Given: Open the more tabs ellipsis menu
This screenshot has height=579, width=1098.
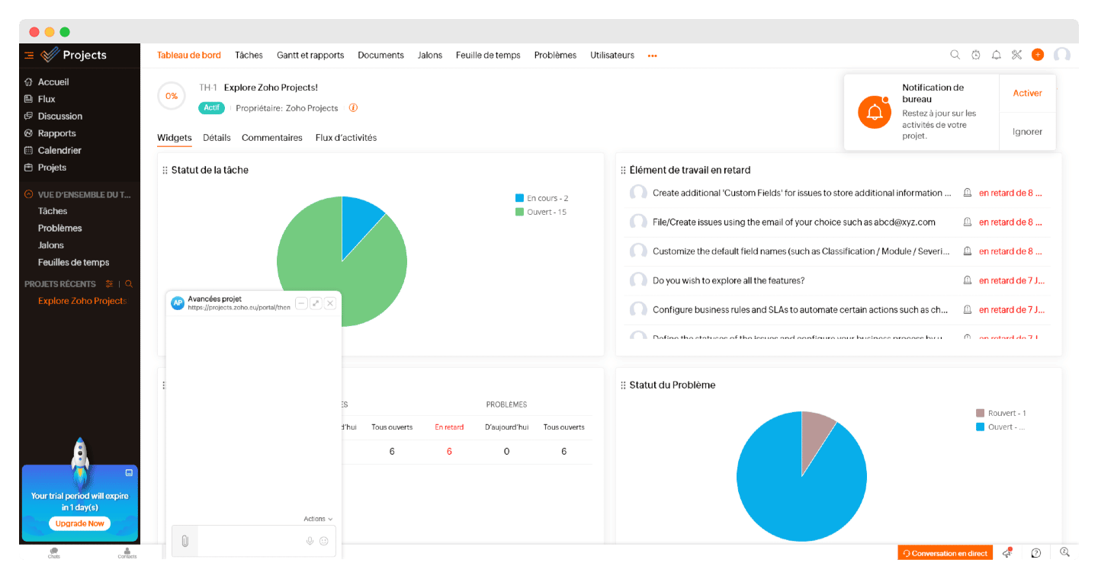Looking at the screenshot, I should point(652,56).
